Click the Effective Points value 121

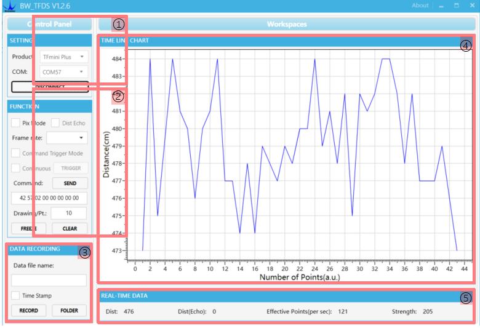[x=343, y=311]
